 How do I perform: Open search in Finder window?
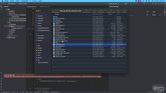click(125, 10)
